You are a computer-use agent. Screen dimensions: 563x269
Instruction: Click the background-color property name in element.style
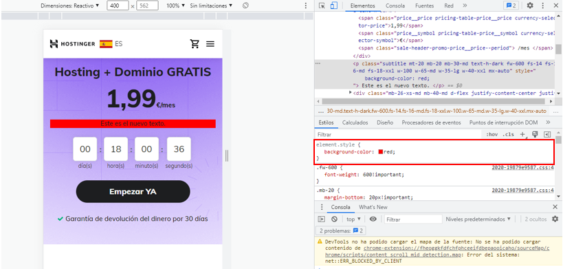(x=349, y=152)
